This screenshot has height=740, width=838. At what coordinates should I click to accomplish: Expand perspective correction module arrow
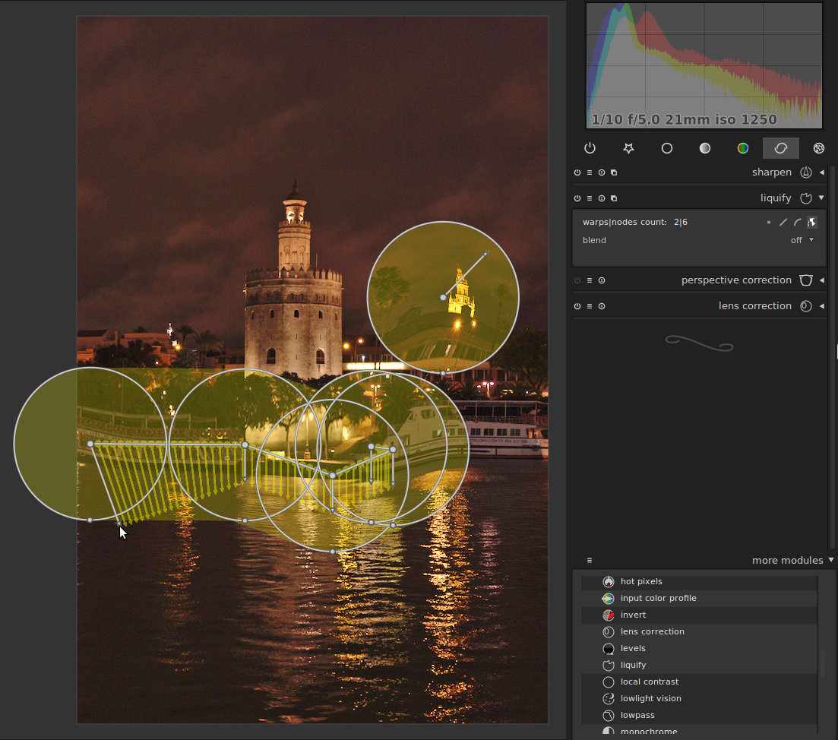[822, 280]
